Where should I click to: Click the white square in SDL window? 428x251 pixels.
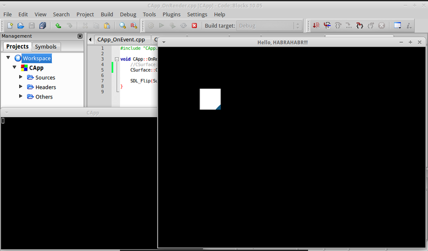click(x=210, y=99)
